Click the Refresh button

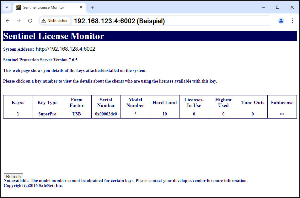13,176
